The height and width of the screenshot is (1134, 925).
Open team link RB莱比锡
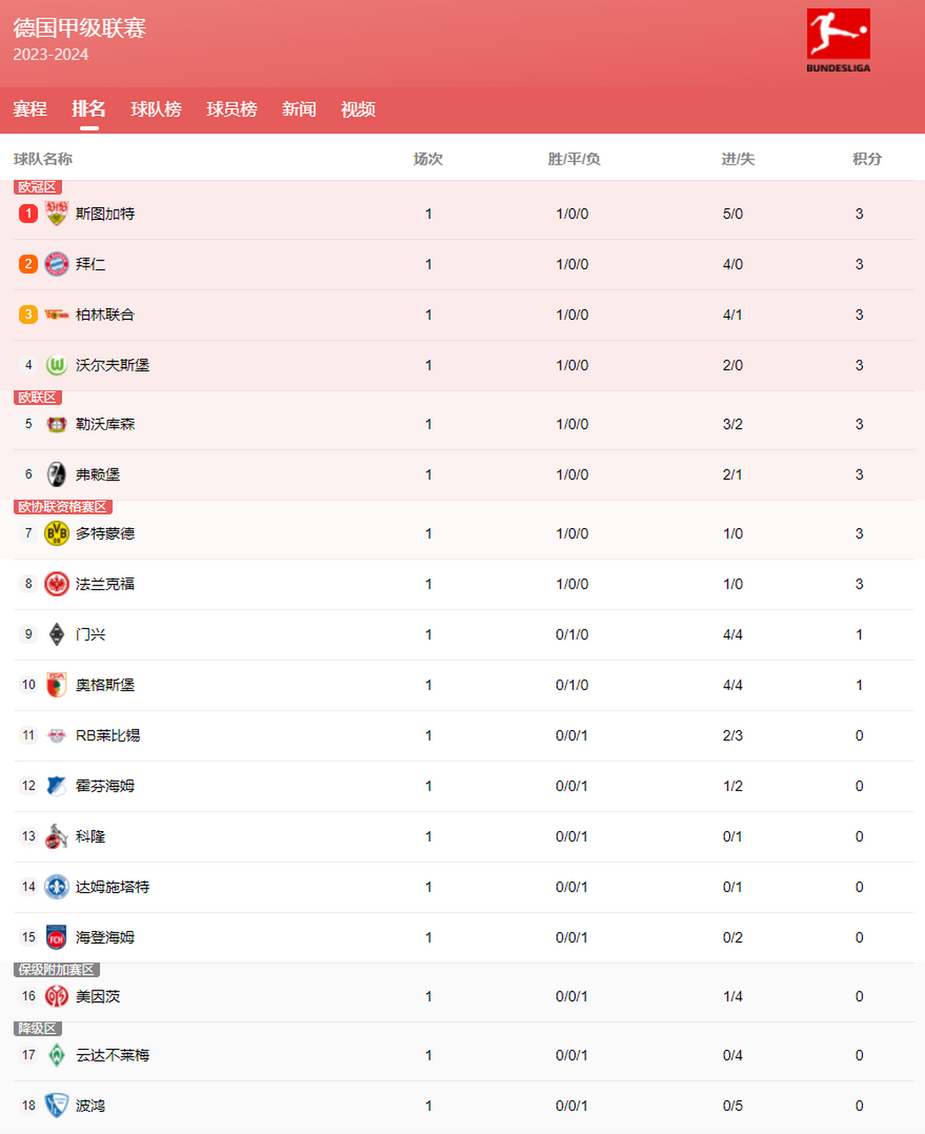107,735
